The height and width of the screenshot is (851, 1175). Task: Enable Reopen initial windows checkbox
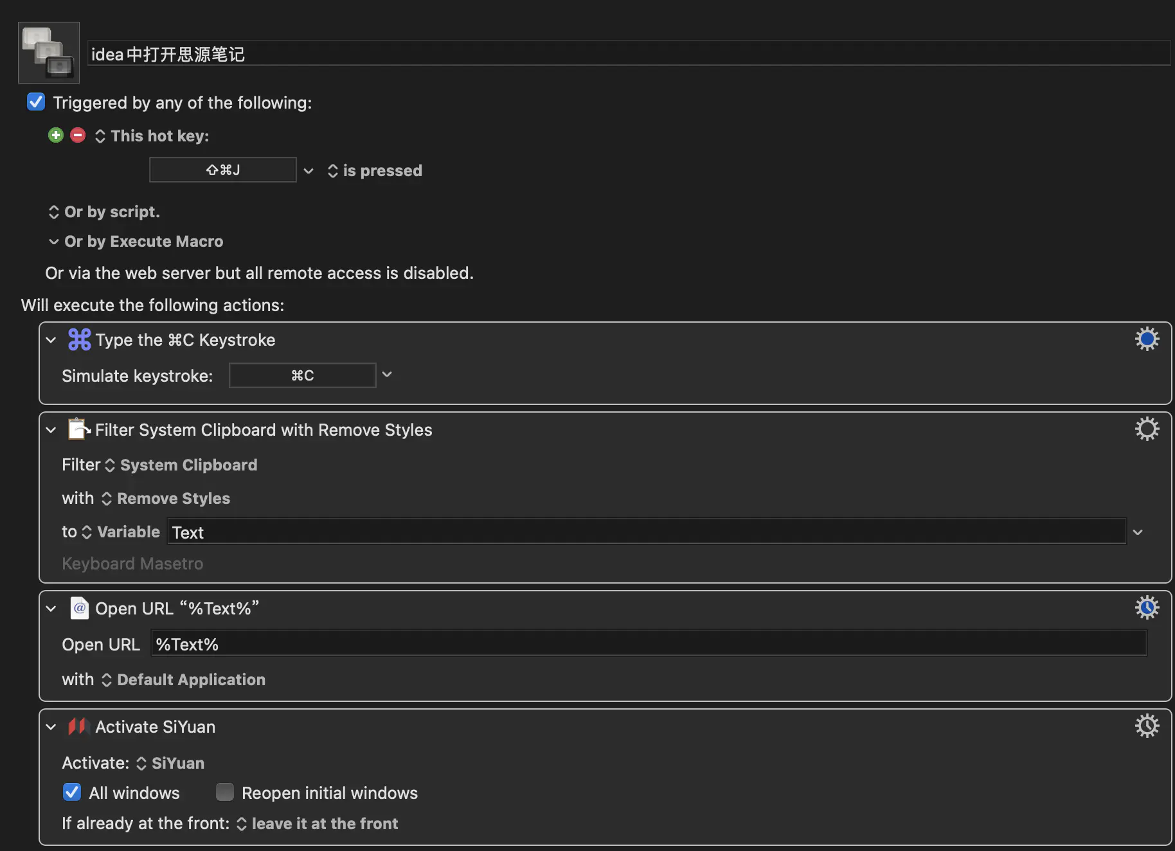click(x=225, y=792)
